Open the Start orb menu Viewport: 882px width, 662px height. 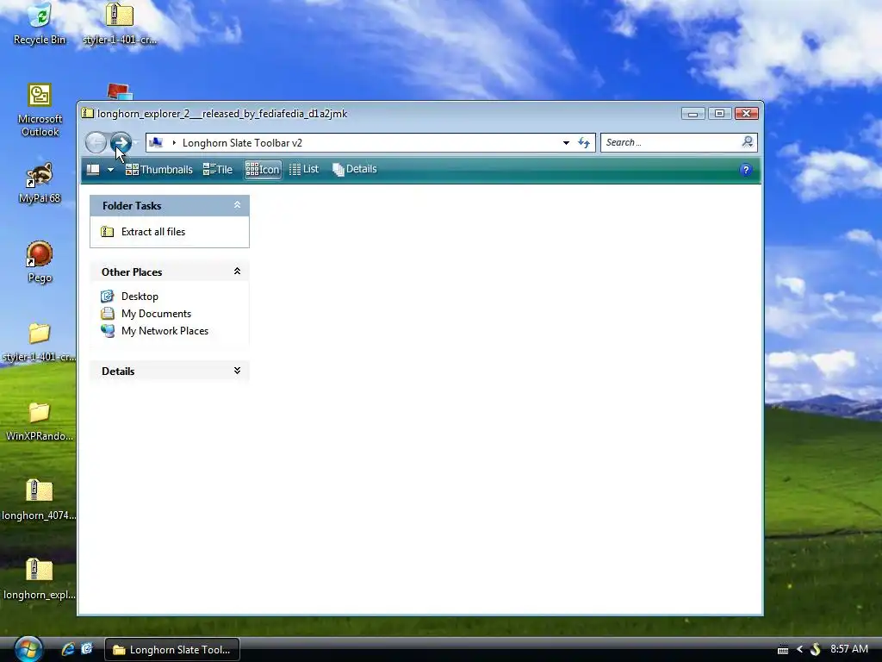tap(28, 649)
